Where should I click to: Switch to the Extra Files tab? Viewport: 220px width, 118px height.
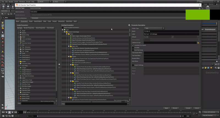tap(69, 21)
